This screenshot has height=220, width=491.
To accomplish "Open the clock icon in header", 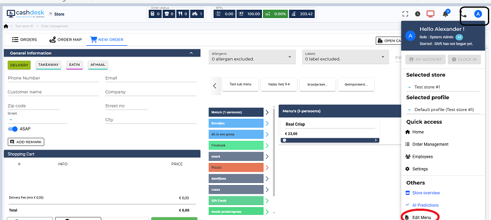I will [x=417, y=14].
